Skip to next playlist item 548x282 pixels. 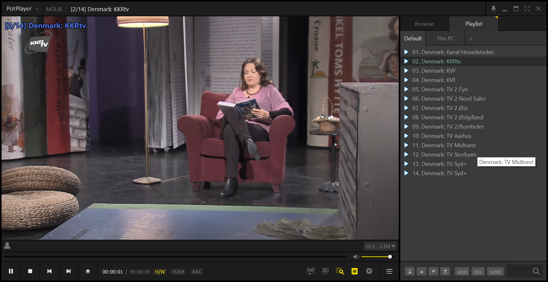pos(69,271)
